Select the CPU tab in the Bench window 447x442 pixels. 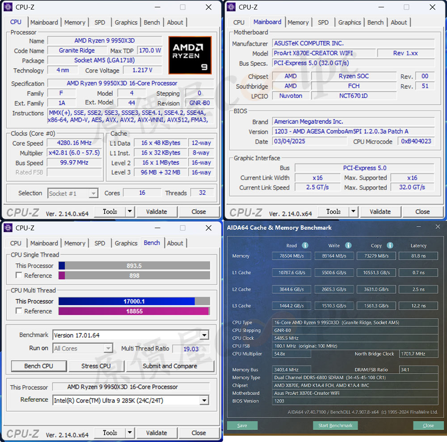coord(16,243)
